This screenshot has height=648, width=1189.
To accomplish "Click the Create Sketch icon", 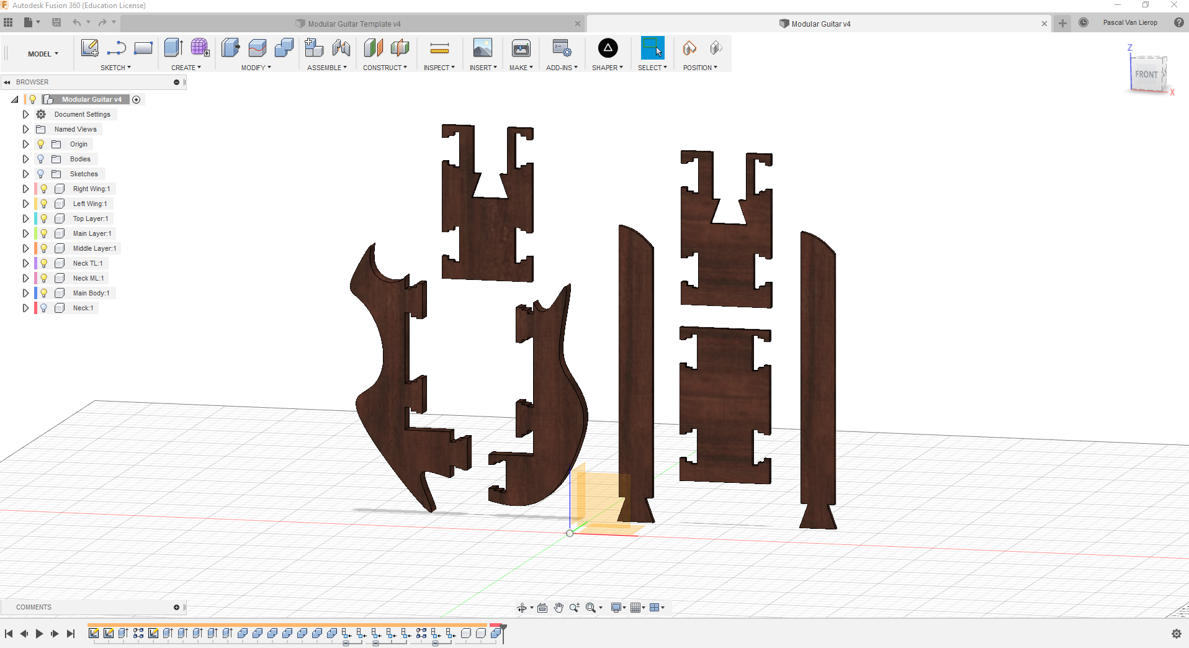I will [89, 48].
